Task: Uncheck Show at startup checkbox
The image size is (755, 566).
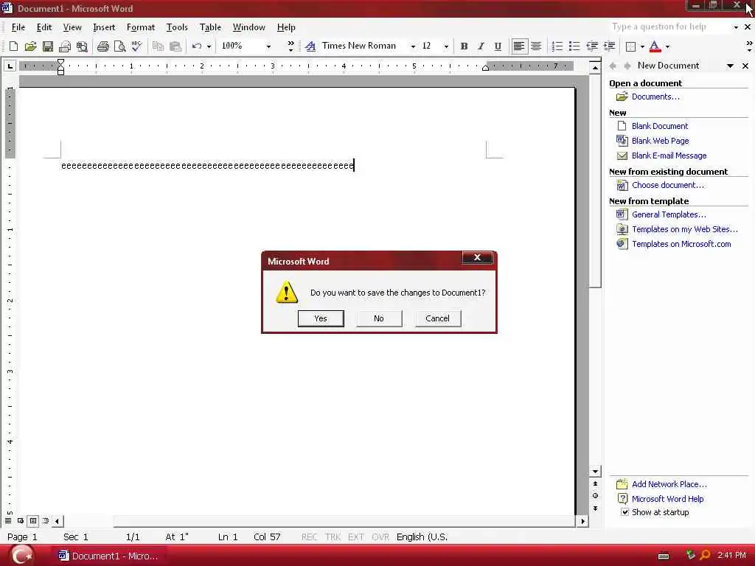Action: [x=624, y=512]
